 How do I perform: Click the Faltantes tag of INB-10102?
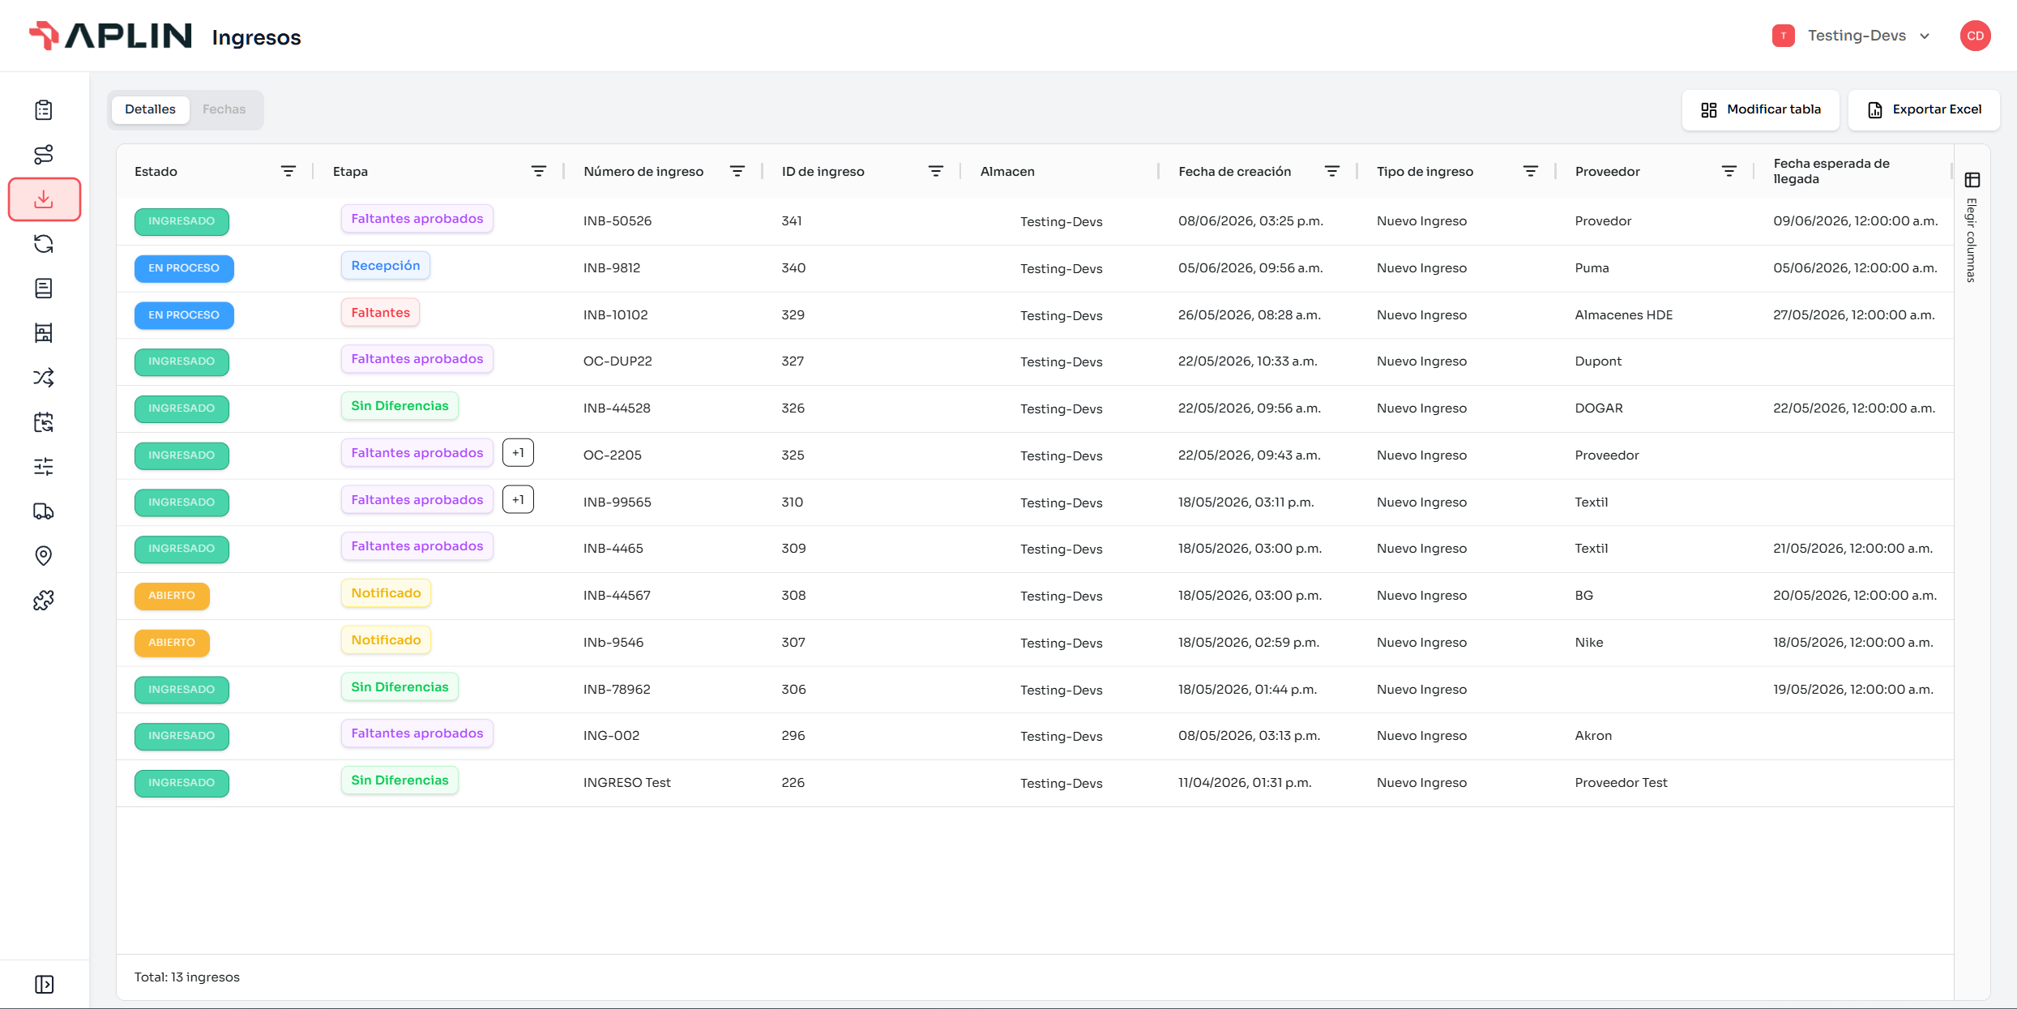click(x=381, y=313)
